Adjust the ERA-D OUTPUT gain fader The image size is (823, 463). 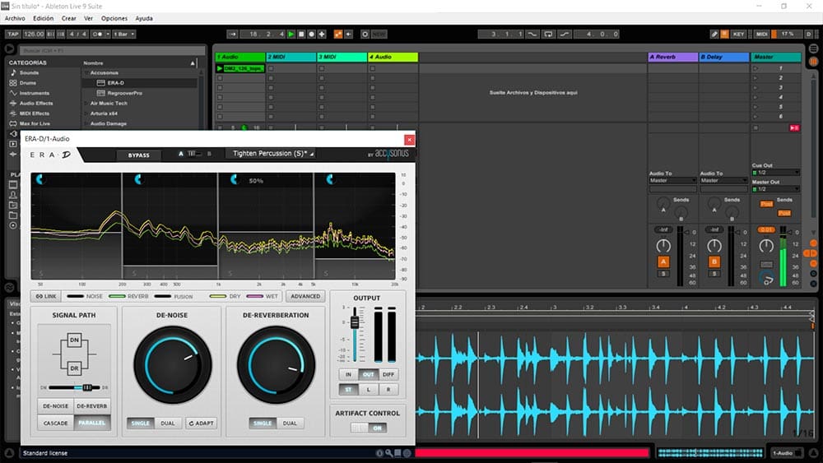pyautogui.click(x=355, y=322)
